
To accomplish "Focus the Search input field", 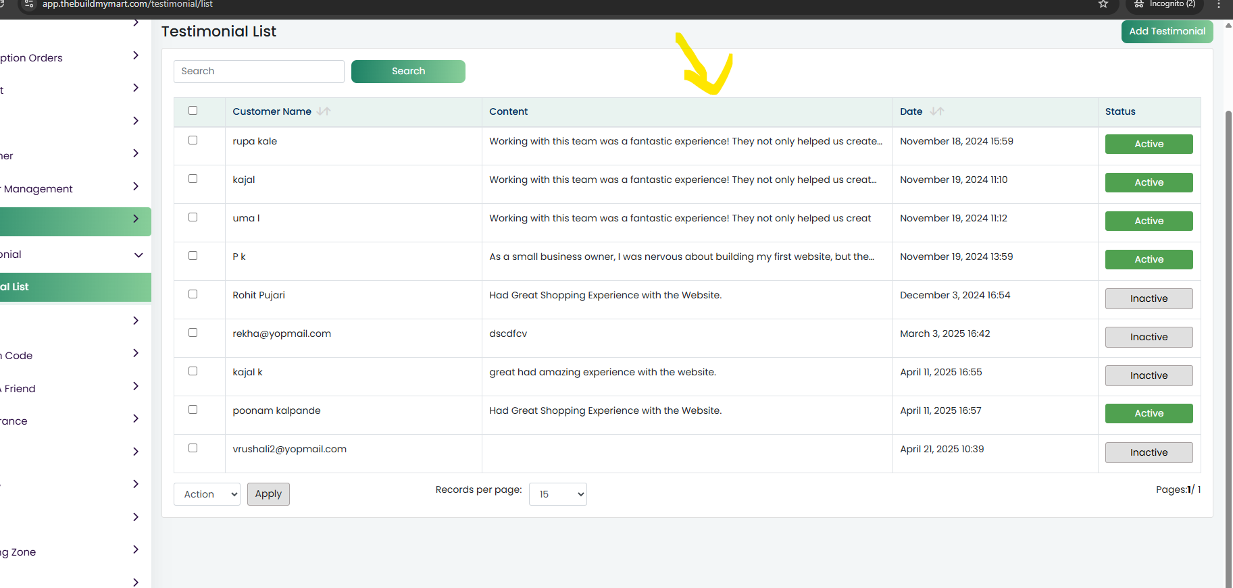I will tap(259, 72).
